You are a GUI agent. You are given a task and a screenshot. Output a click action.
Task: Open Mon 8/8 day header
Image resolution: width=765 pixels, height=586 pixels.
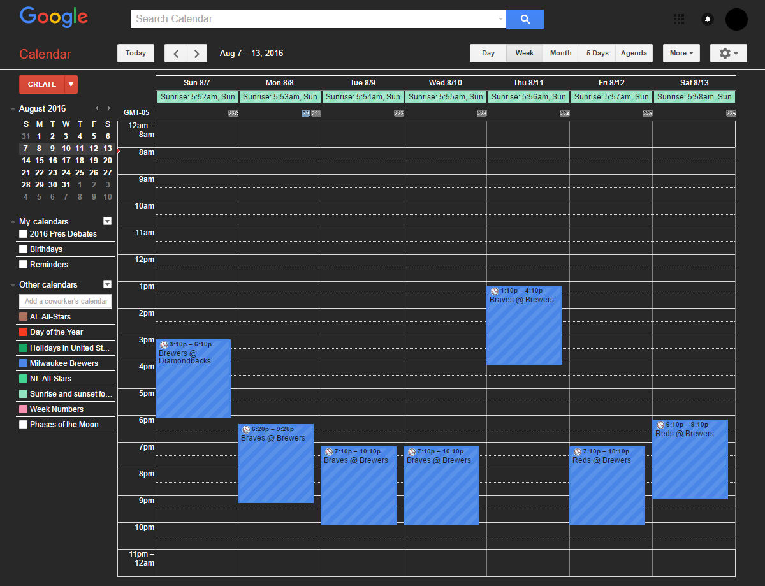pos(280,83)
